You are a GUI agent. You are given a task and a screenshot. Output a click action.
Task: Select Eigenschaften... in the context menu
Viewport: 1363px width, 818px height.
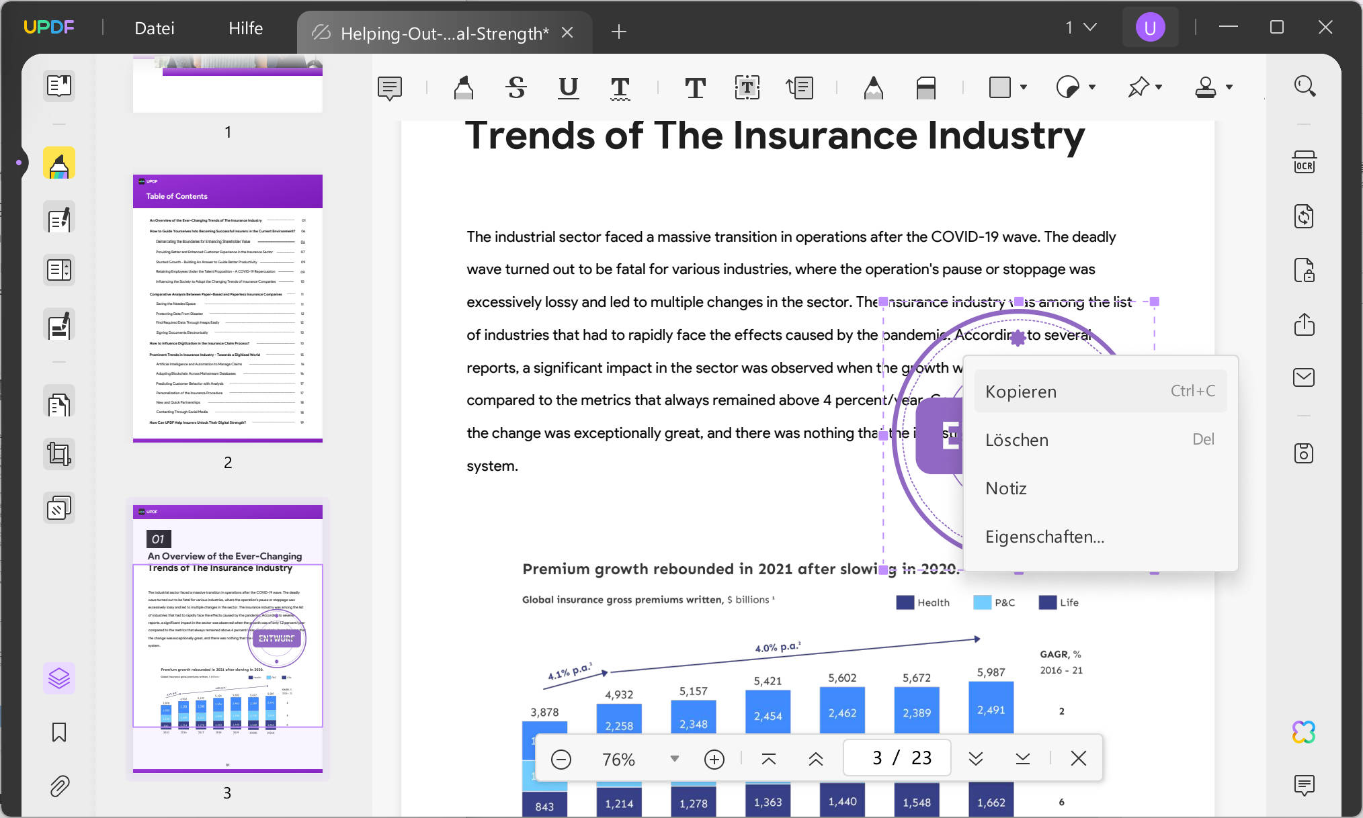click(1044, 537)
